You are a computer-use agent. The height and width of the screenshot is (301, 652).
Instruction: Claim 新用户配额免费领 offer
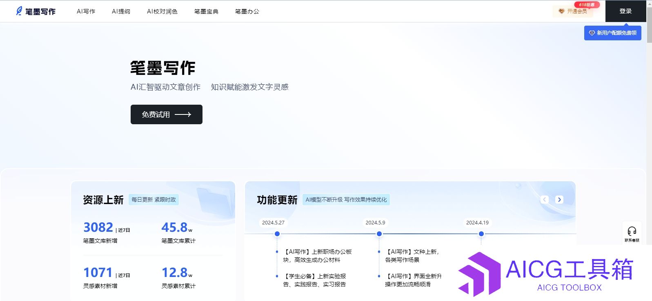[x=612, y=33]
